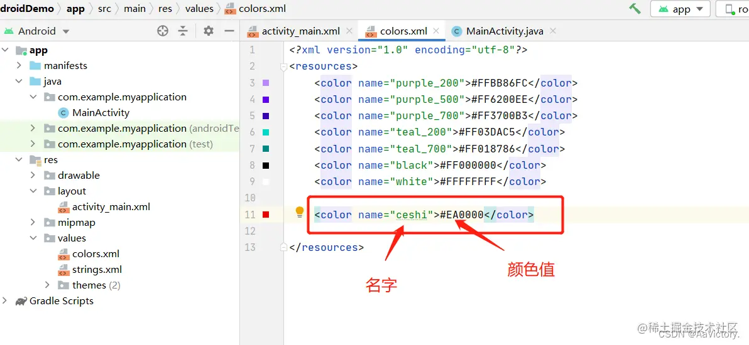Click the red ceshi gutter color swatch
Viewport: 749px width, 345px height.
tap(266, 215)
